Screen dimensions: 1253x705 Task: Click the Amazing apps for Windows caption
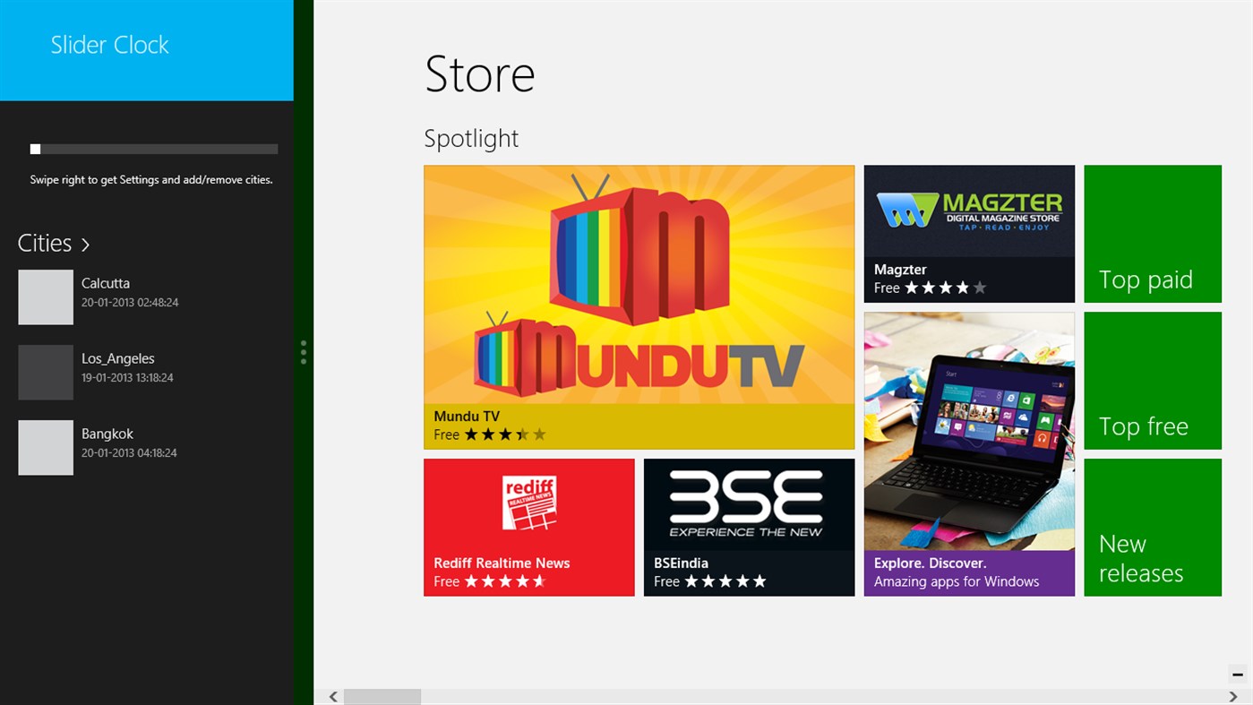coord(957,581)
